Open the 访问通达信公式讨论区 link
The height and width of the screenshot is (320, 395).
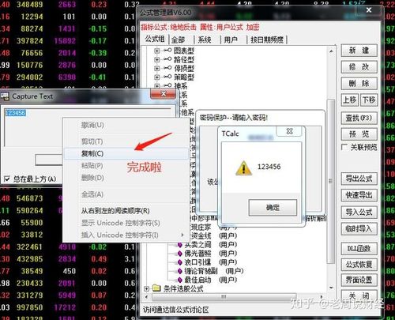[175, 310]
